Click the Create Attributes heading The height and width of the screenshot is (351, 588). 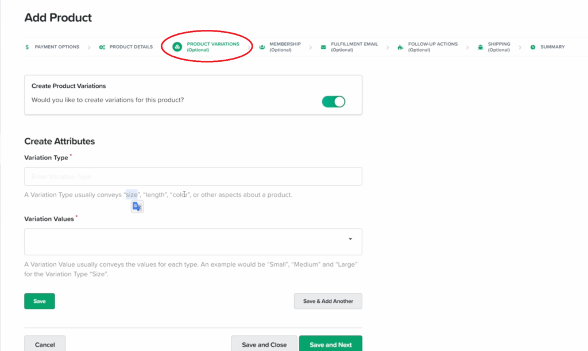[x=60, y=141]
